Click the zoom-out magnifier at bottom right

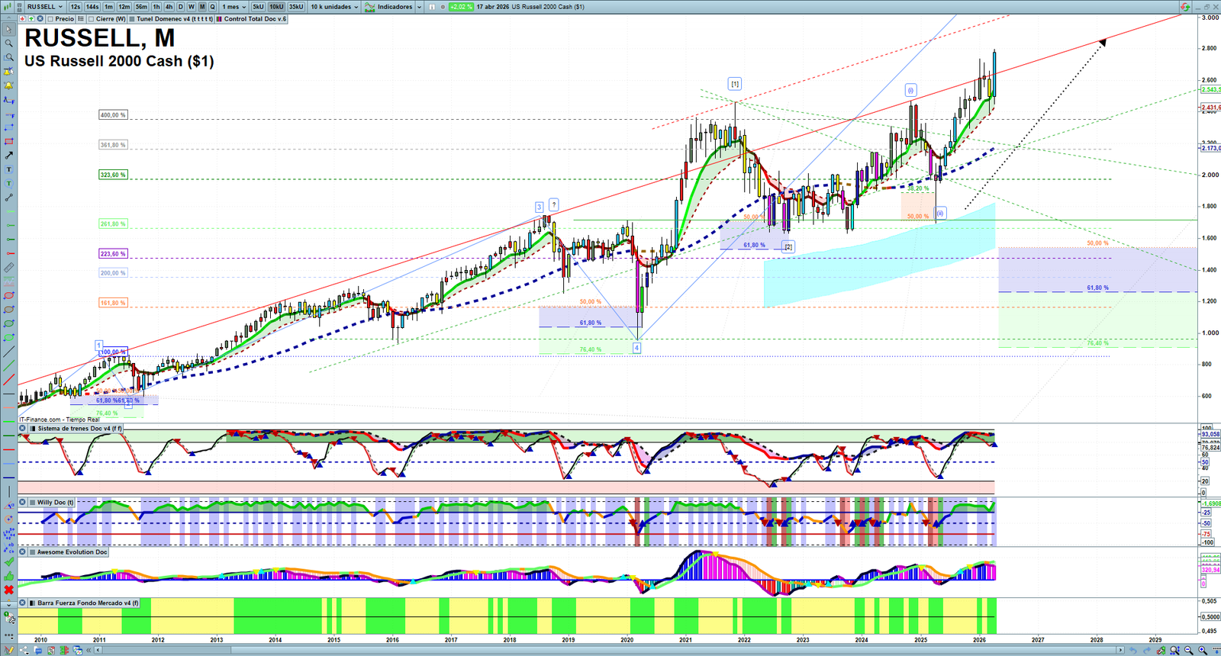tap(1189, 651)
